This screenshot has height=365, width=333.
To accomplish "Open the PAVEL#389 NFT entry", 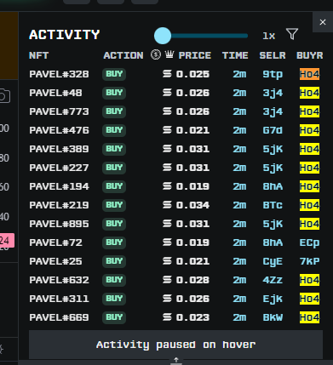I will pyautogui.click(x=59, y=149).
